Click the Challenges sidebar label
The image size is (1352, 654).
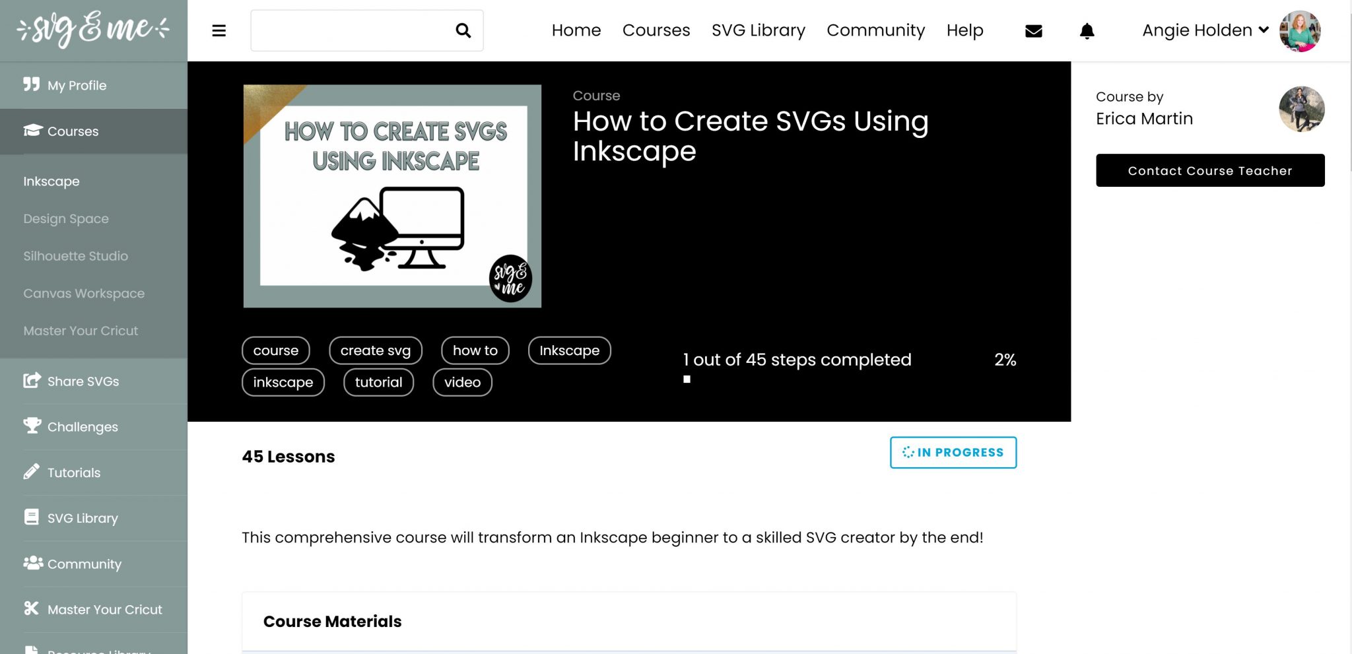(x=83, y=427)
